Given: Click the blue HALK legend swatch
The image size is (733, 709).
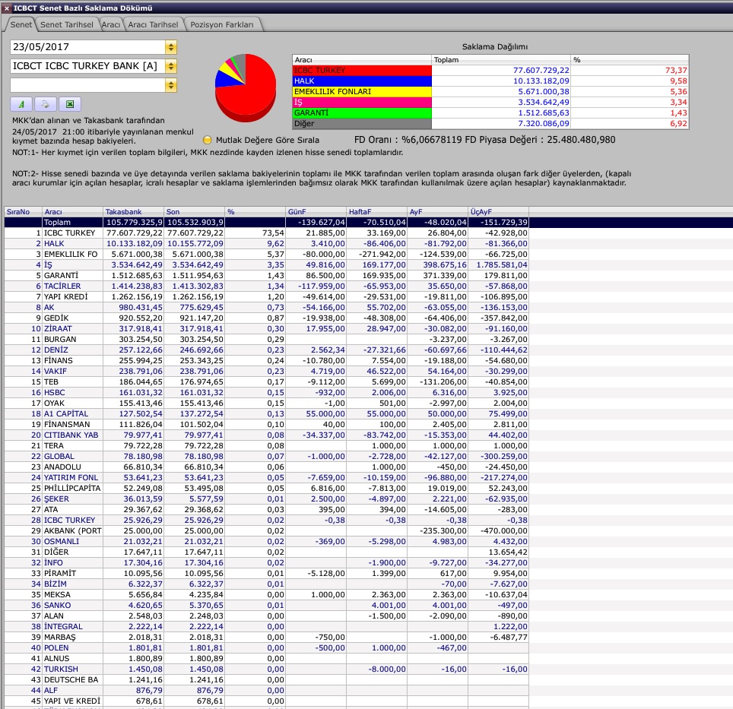Looking at the screenshot, I should 362,81.
